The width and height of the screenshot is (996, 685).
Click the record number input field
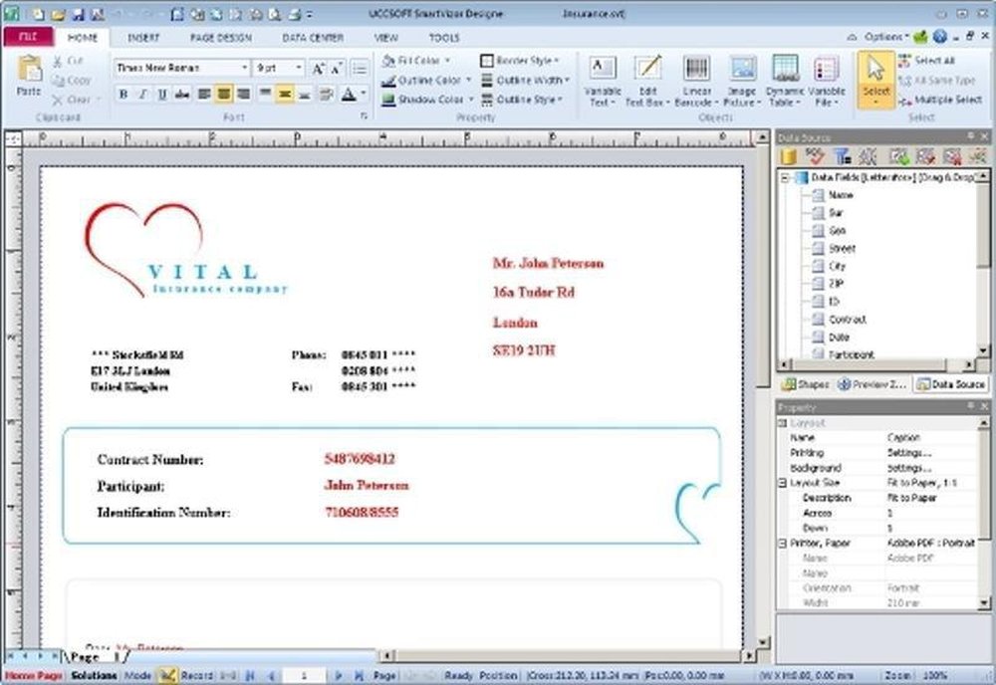pos(304,675)
